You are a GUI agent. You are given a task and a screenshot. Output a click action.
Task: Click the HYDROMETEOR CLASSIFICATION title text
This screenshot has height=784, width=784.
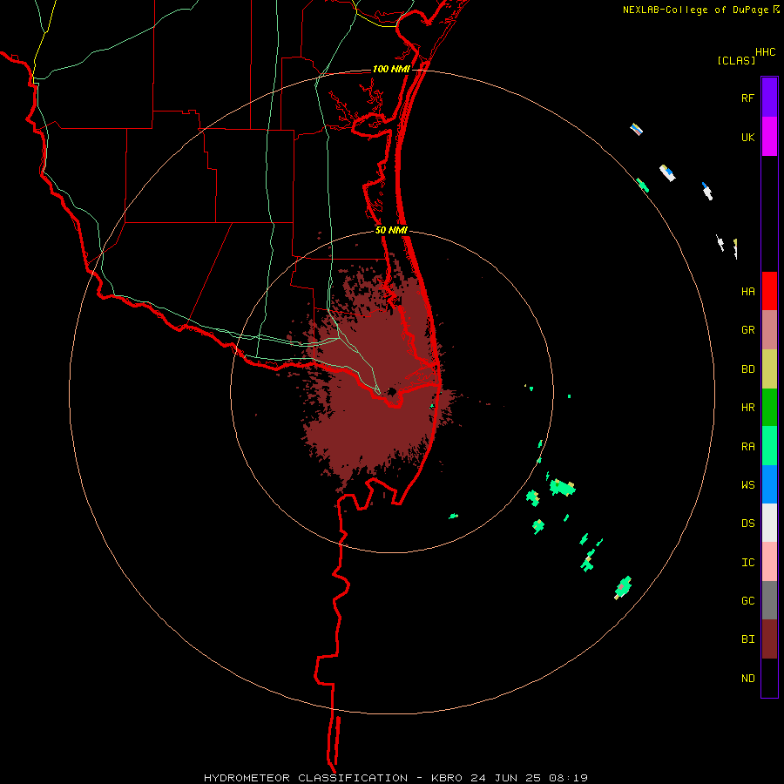[x=305, y=778]
